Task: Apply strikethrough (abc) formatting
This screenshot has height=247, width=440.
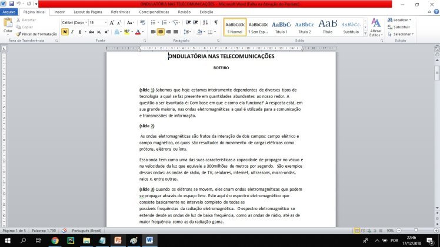Action: coord(91,32)
